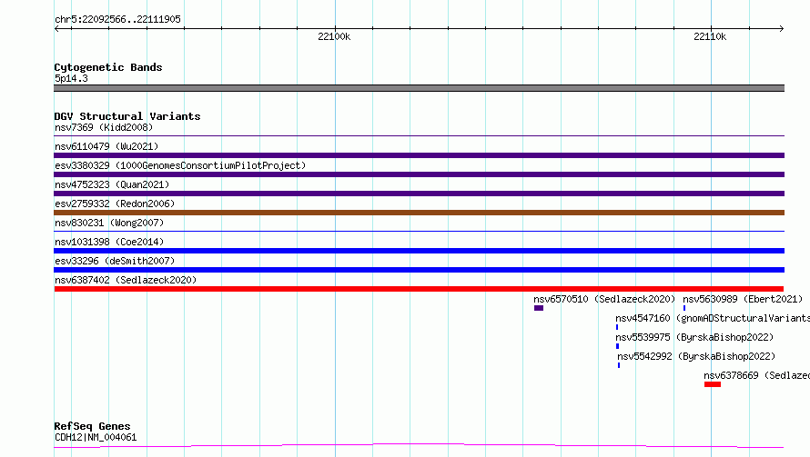Select the blue bar under esv33296
This screenshot has height=457, width=810.
(419, 270)
